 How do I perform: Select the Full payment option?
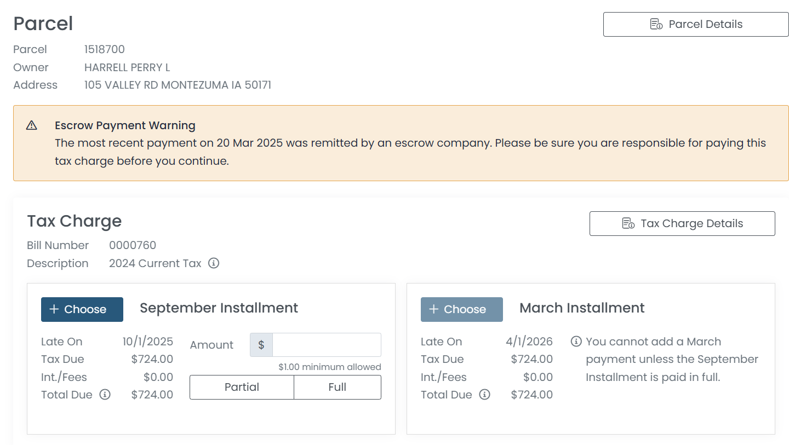(x=337, y=387)
